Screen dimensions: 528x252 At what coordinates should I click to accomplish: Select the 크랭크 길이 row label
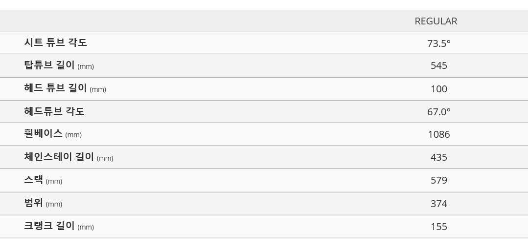tap(49, 226)
